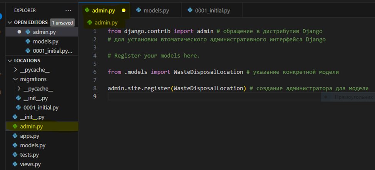Click Python icon on admin.py tab
Screen dimensions: 375x170
coord(87,10)
